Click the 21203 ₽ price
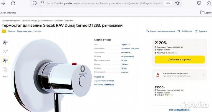Screen dimensions: 212x112 coord(161,43)
